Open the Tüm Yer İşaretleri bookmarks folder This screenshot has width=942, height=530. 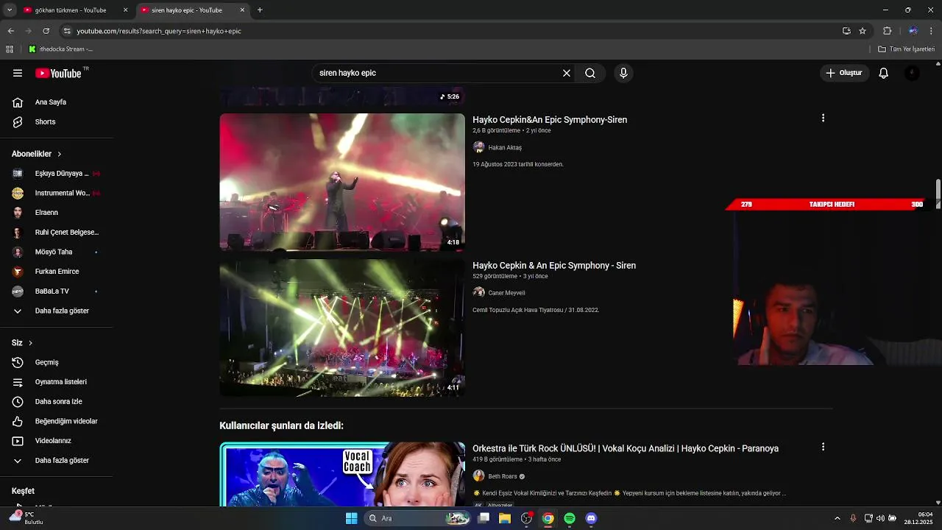[x=906, y=49]
